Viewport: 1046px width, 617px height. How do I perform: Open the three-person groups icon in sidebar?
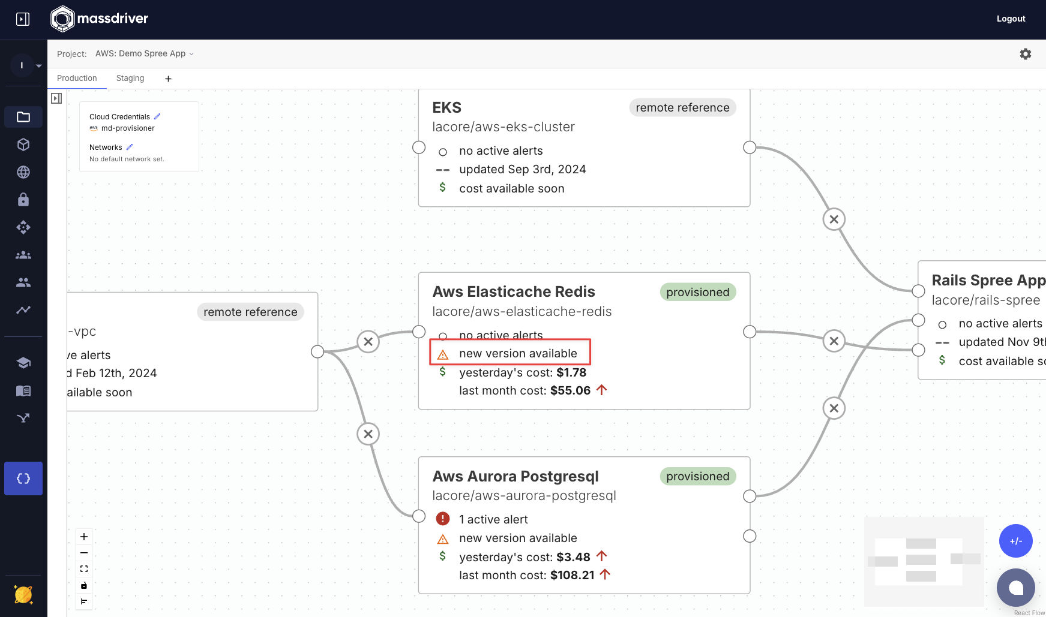[x=23, y=255]
